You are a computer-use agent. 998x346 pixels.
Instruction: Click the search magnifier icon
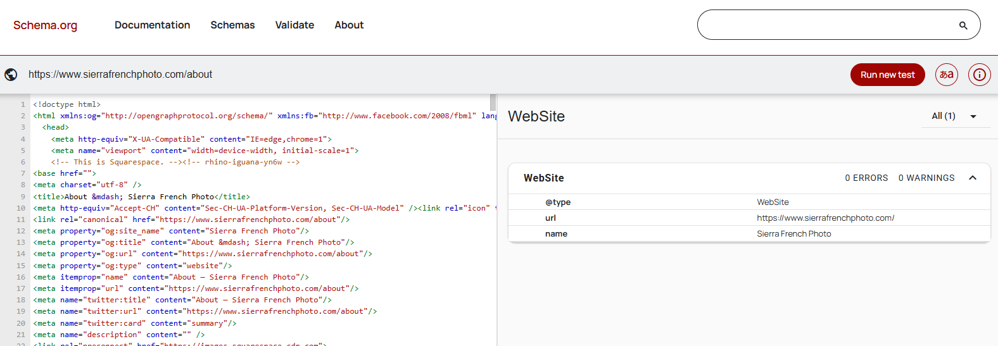pos(963,25)
